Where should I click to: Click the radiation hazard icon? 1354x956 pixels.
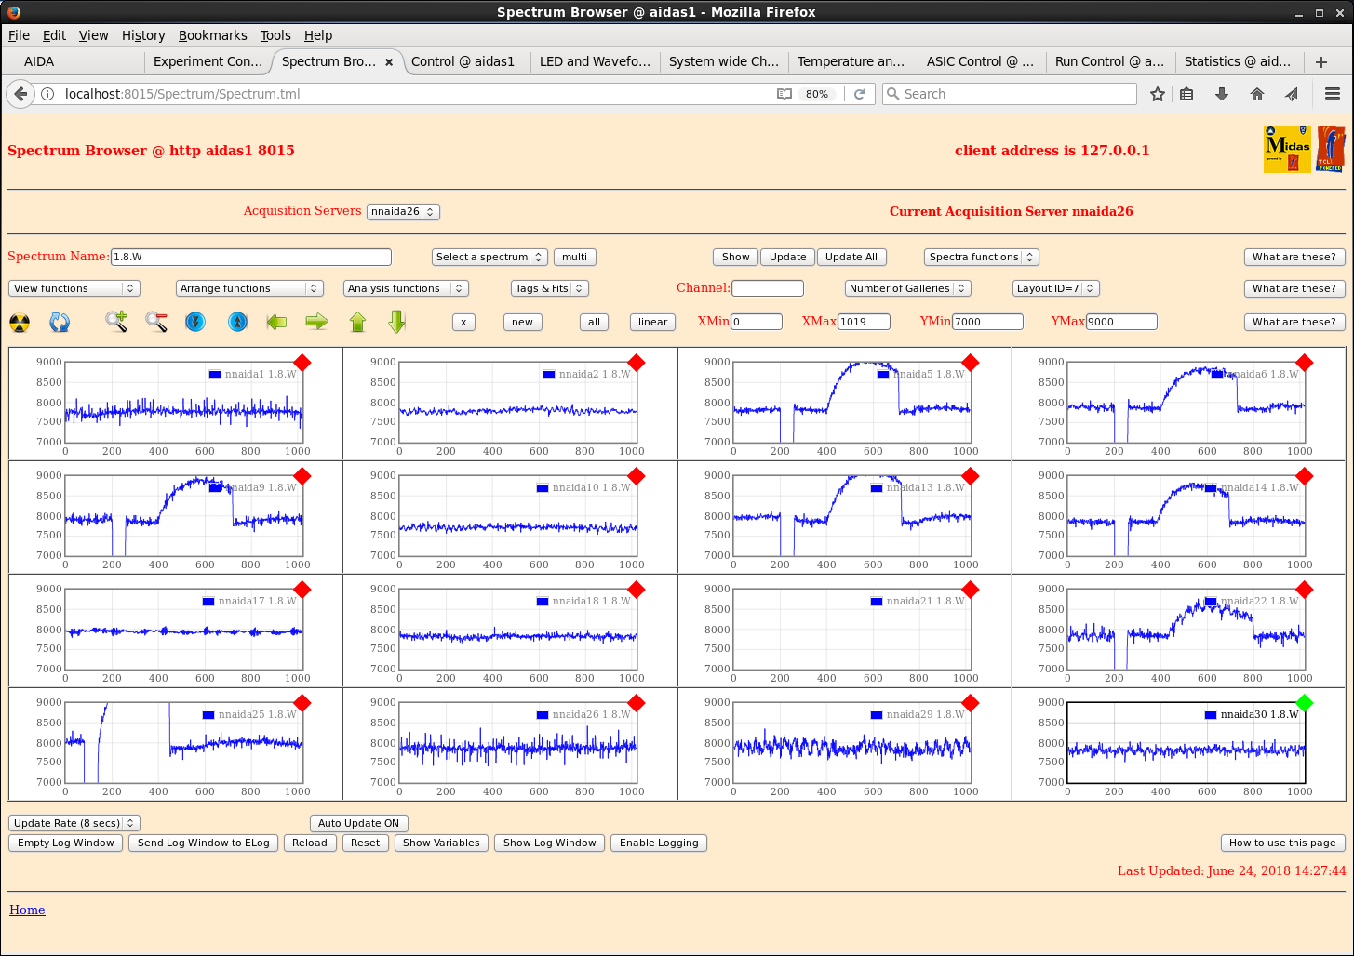pos(20,323)
